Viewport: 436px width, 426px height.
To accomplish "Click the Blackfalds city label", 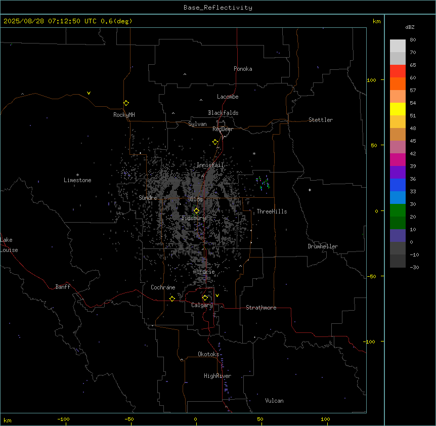I will point(223,113).
